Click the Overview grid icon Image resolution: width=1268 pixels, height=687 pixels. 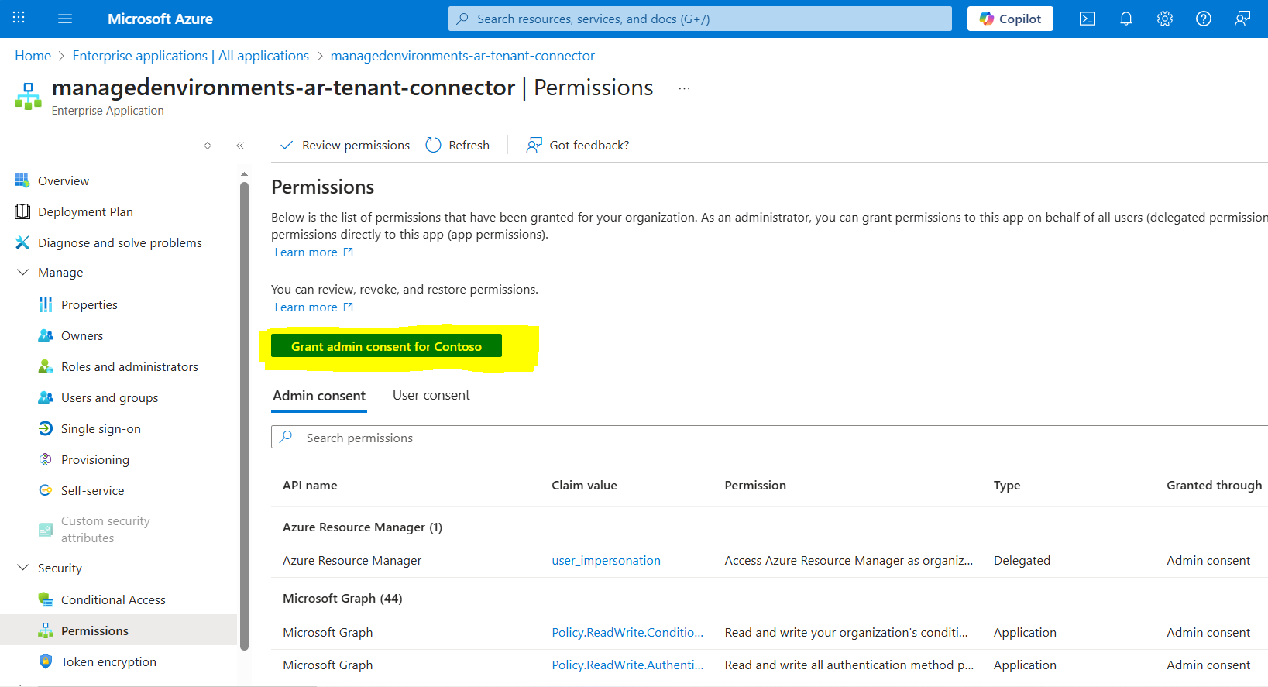click(x=22, y=180)
